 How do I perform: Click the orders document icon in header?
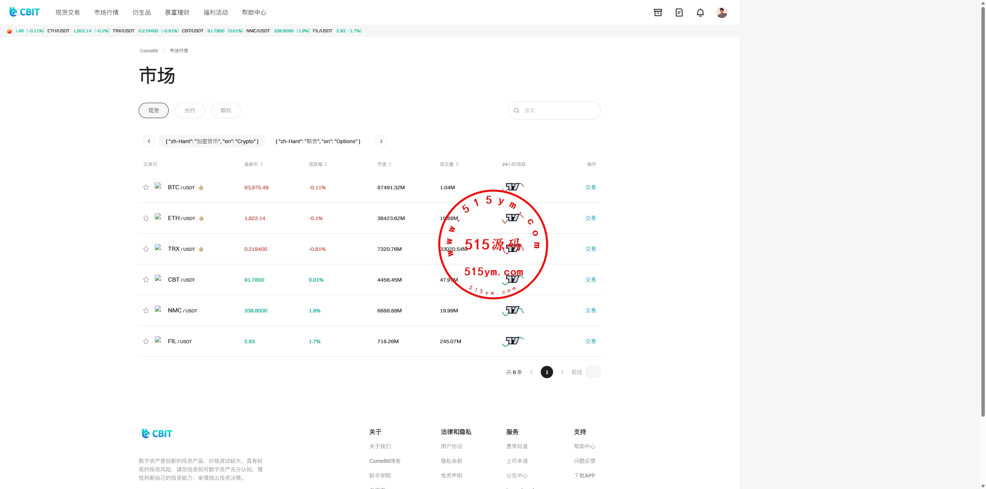679,13
